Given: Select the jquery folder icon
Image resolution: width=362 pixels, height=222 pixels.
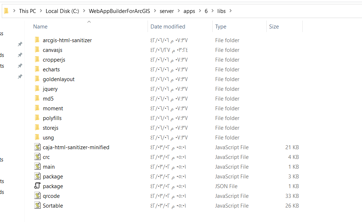Looking at the screenshot, I should click(x=37, y=89).
